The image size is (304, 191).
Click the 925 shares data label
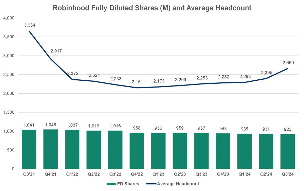288,129
